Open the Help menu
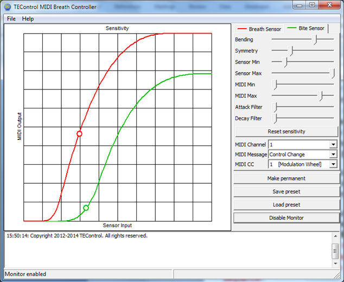The height and width of the screenshot is (282, 344). coord(28,19)
